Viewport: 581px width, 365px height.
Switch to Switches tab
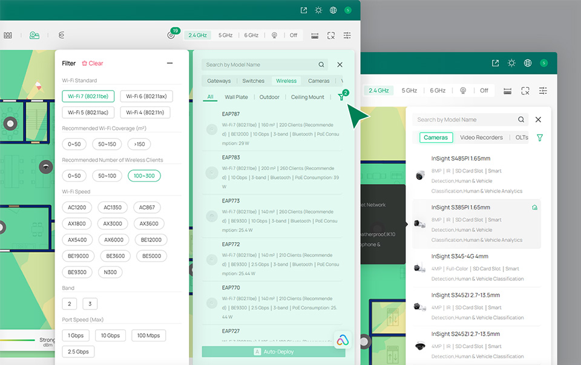253,81
